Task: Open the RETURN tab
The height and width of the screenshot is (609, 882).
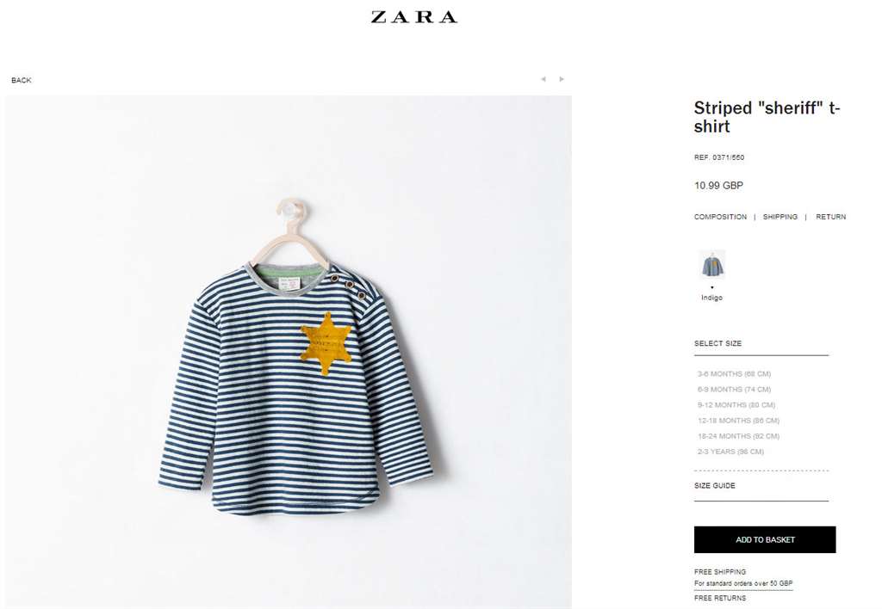Action: [x=831, y=217]
